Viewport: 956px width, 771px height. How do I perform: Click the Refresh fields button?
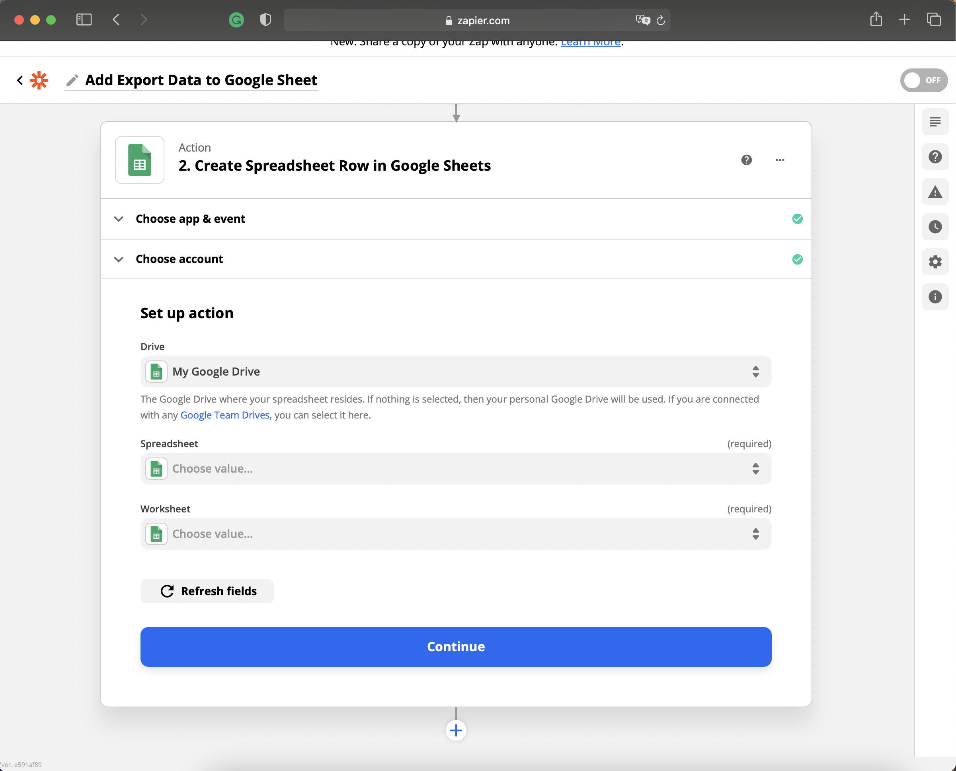pos(207,591)
